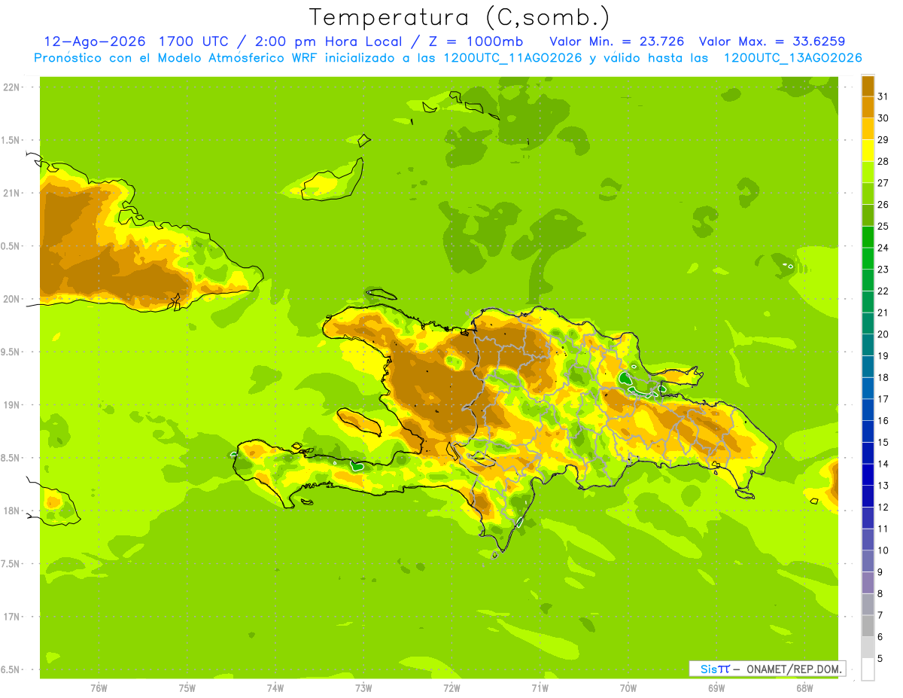Viewport: 903px width, 698px height.
Task: Click 'Valor Min. = 23.726' value
Action: coord(617,41)
